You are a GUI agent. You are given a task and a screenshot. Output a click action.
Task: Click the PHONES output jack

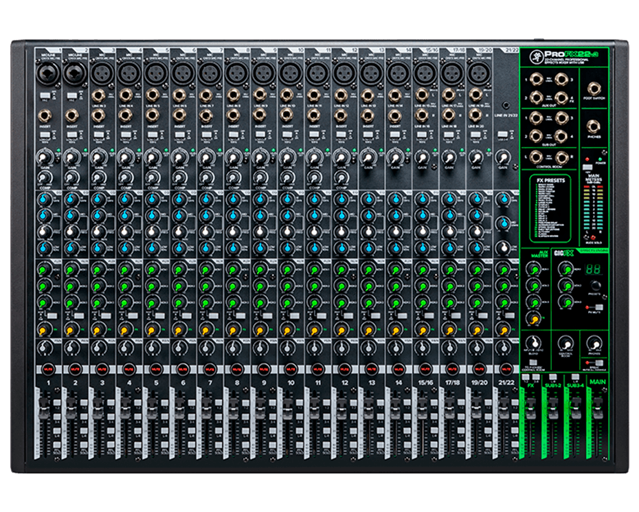[594, 127]
